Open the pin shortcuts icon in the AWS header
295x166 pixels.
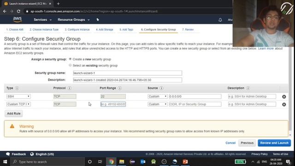(98, 19)
